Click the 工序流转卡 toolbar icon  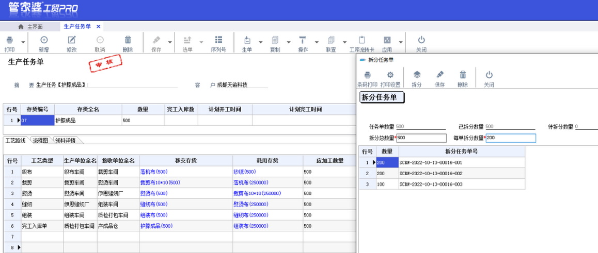pyautogui.click(x=361, y=40)
